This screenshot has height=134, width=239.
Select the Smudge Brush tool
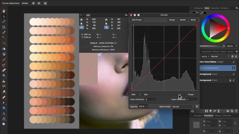[x=4, y=92]
